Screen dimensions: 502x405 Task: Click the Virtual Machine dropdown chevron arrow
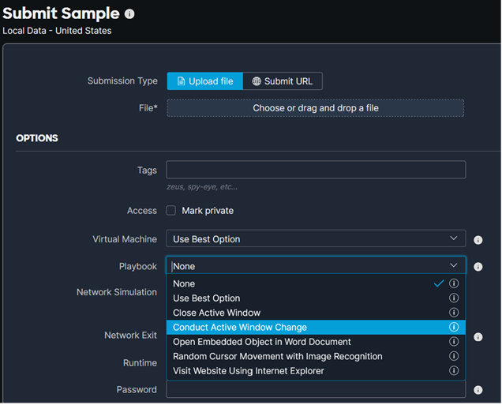453,238
